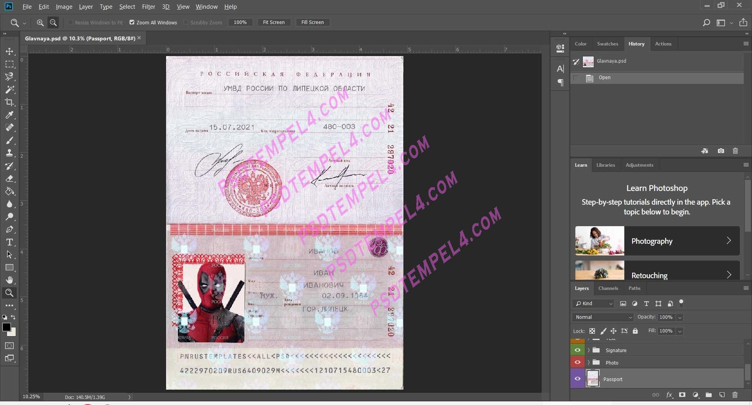Toggle Quick Mask mode
Screen dimensions: 752x405
[x=9, y=345]
